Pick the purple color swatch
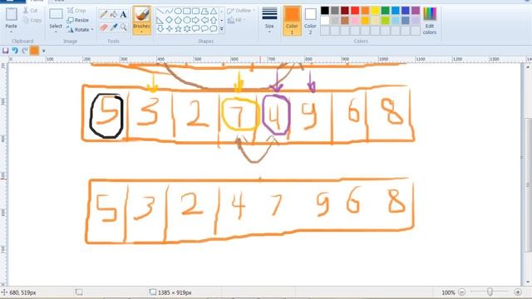This screenshot has height=299, width=532. [x=416, y=11]
